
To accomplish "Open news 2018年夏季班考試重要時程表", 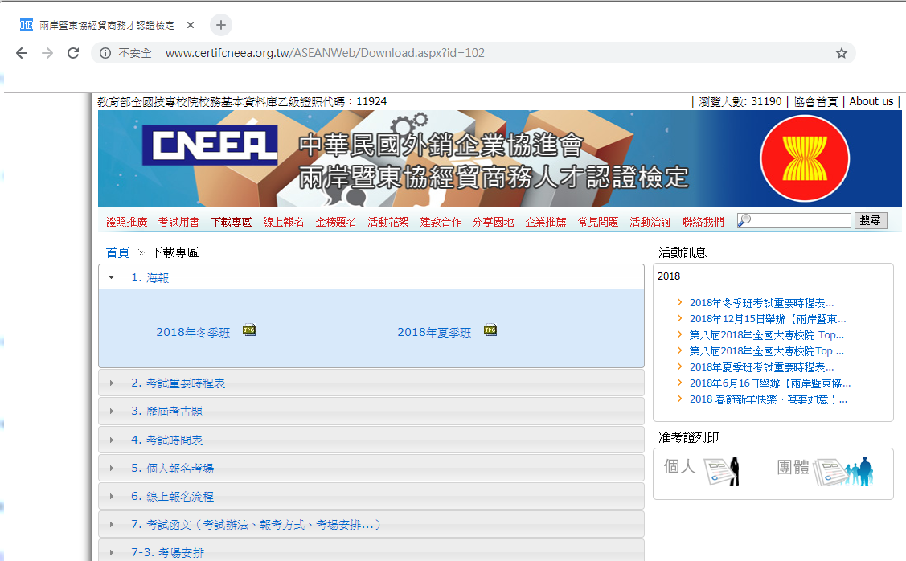I will click(761, 367).
